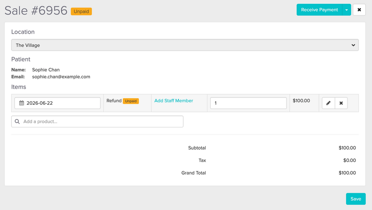Click the email sophie.chan@example.com

[x=61, y=77]
